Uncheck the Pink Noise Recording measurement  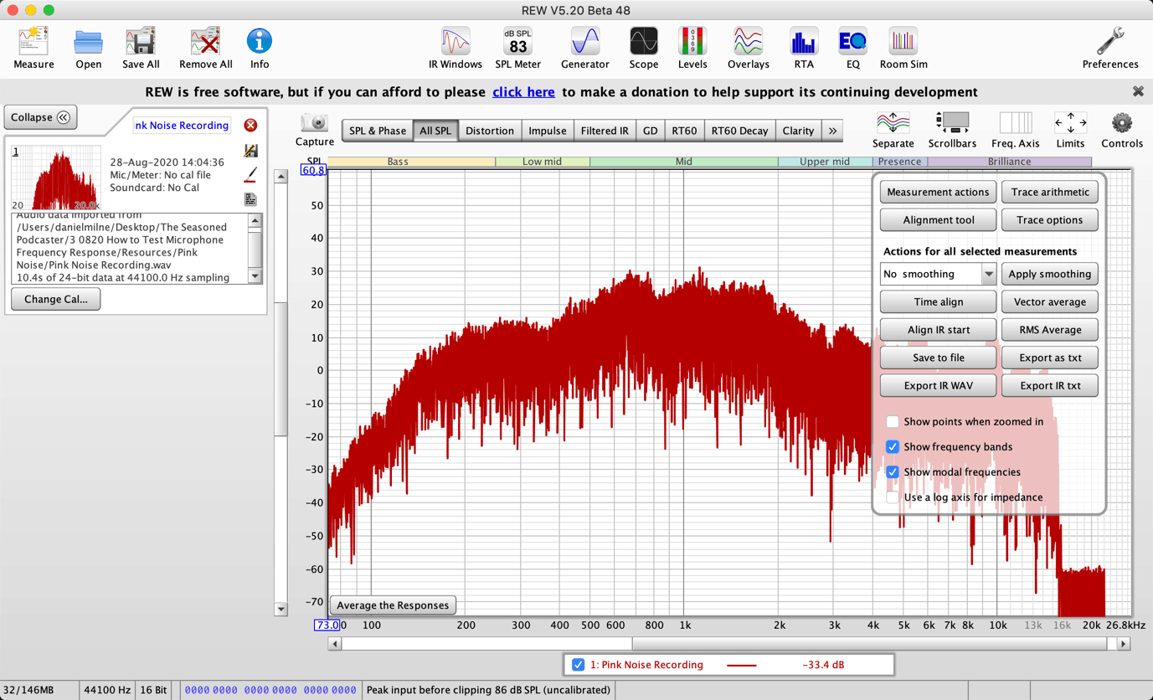(579, 664)
